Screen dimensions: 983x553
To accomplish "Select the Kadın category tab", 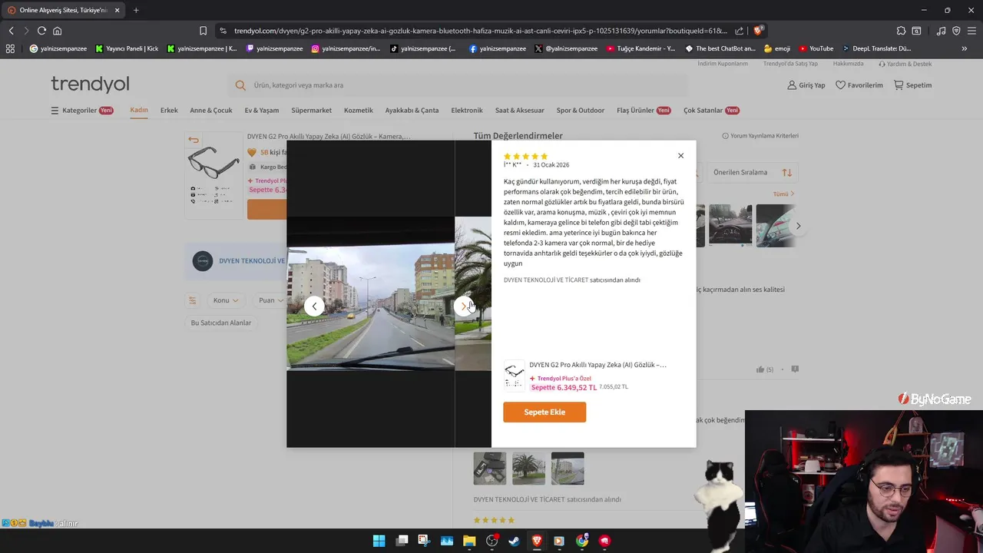I will 139,110.
